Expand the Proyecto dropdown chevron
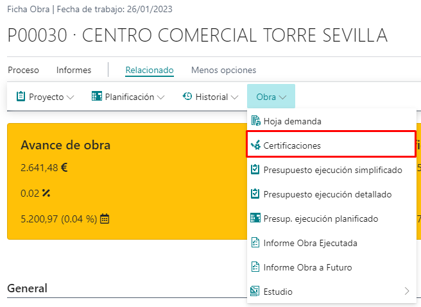 pyautogui.click(x=71, y=97)
